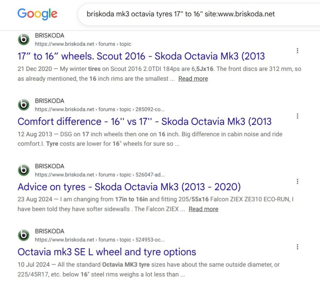Click the Briskoda favicon on the Advice on tyres result
320x283 pixels.
24,170
